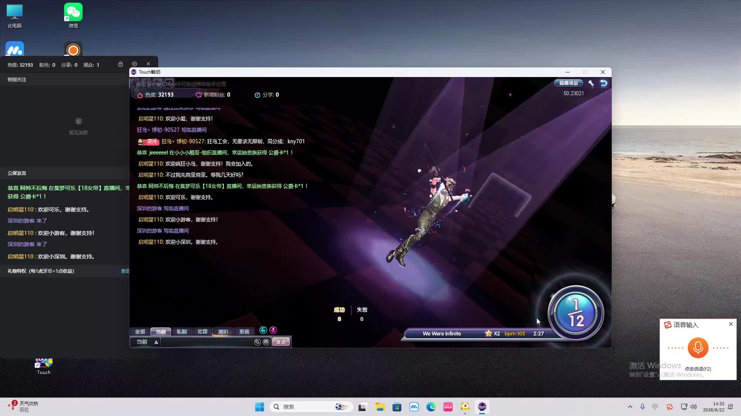Open the Touch desktop shortcut

[x=44, y=366]
